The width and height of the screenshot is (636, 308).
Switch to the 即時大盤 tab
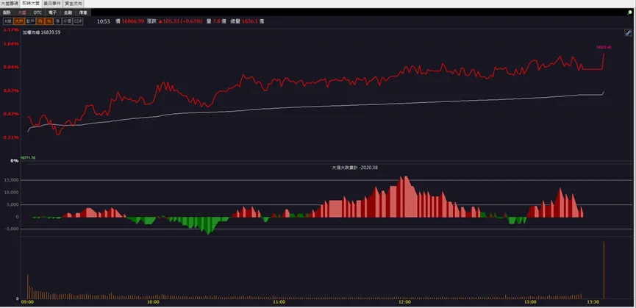31,3
